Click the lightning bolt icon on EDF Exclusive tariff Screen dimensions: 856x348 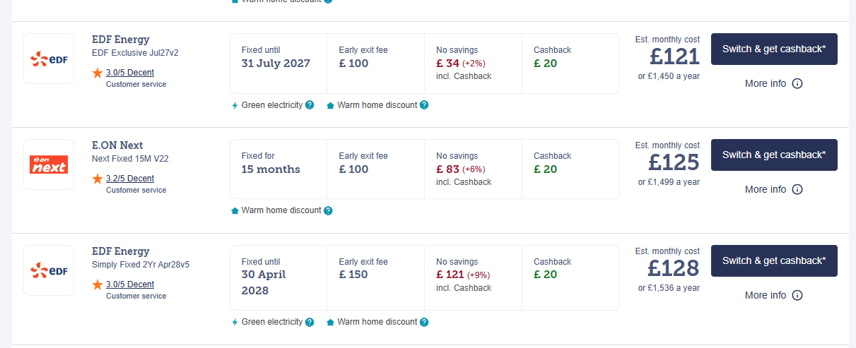coord(235,105)
